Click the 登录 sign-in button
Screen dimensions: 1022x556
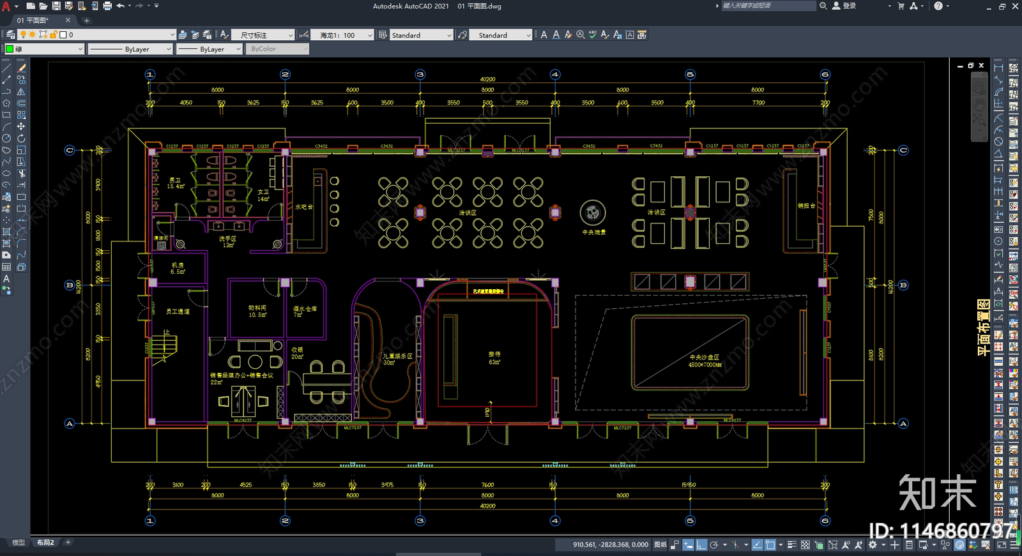(844, 6)
